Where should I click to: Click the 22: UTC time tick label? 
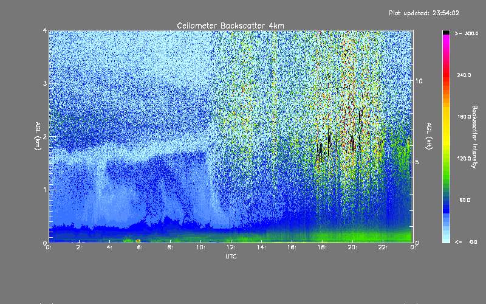(383, 247)
